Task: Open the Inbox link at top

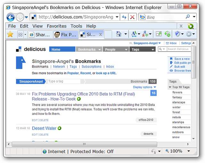Action: [171, 43]
